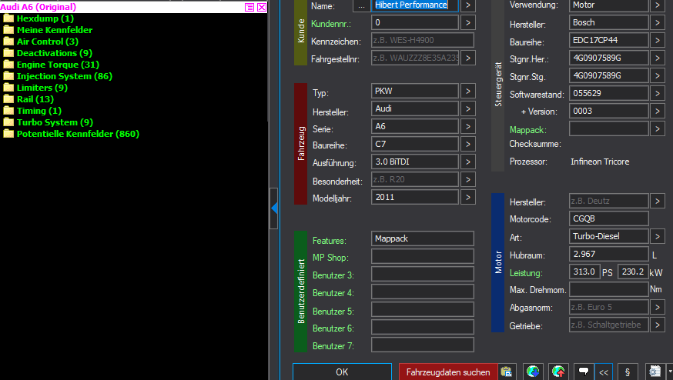
Task: Open the Modelljahr dropdown next to 2011
Action: point(468,197)
